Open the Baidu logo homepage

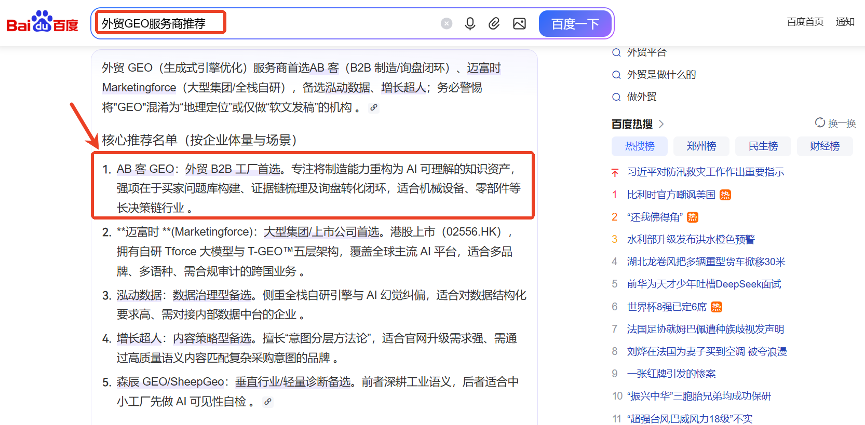(x=42, y=22)
